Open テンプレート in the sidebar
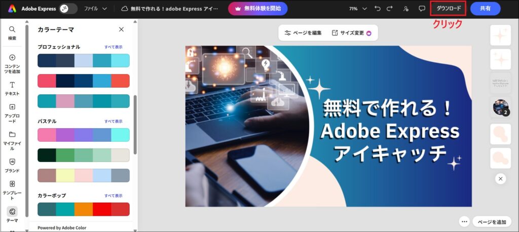The height and width of the screenshot is (232, 519). point(12,190)
